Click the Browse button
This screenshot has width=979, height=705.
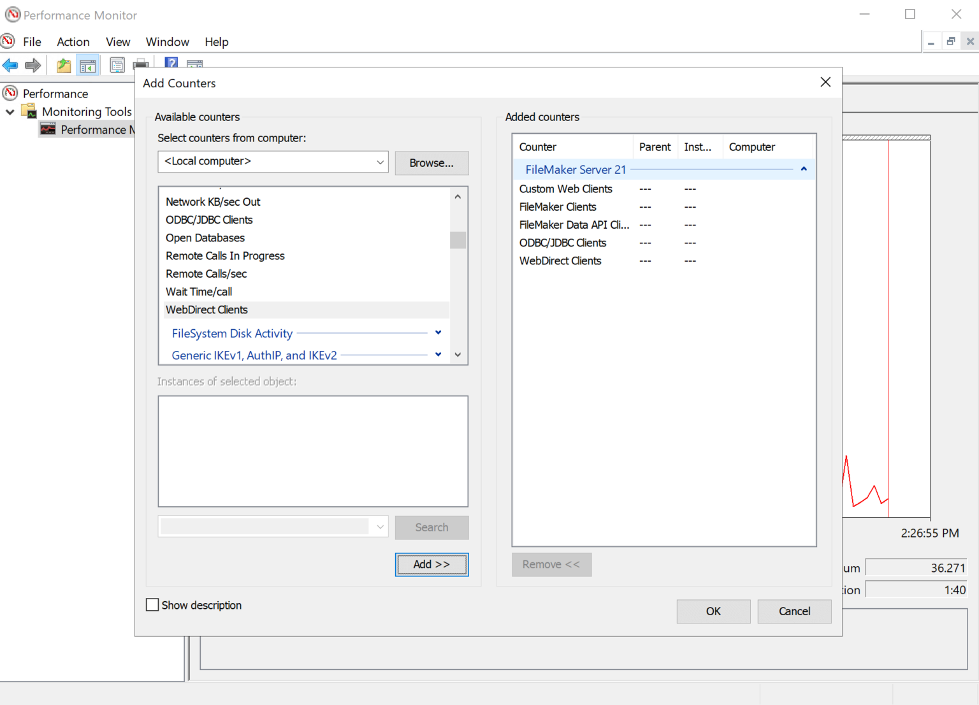point(431,163)
